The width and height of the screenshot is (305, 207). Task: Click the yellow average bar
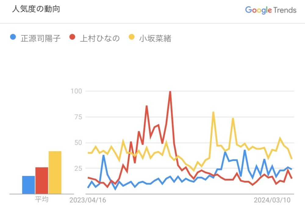(x=55, y=172)
